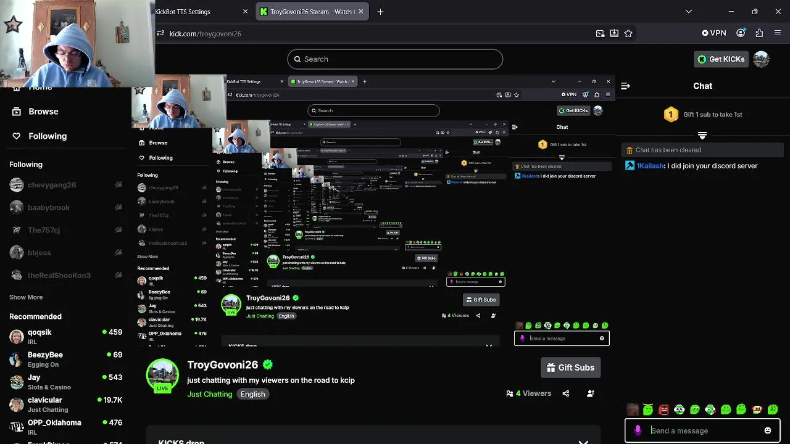Open the outermost browser profile account icon

coord(741,33)
